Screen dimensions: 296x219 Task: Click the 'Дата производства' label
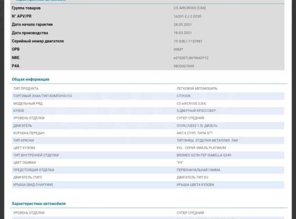(30, 33)
